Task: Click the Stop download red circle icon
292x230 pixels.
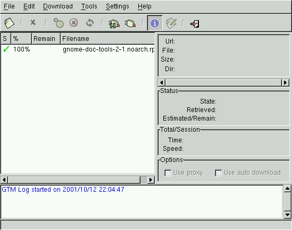Action: (x=74, y=23)
